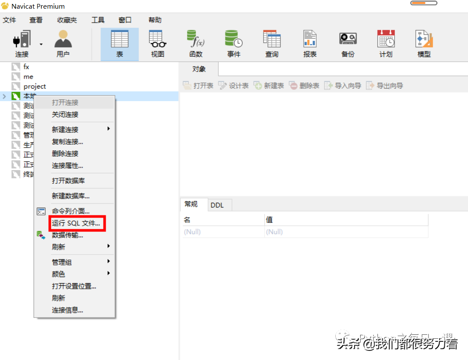
Task: Click the Delete Table (删除表) button
Action: click(x=304, y=86)
